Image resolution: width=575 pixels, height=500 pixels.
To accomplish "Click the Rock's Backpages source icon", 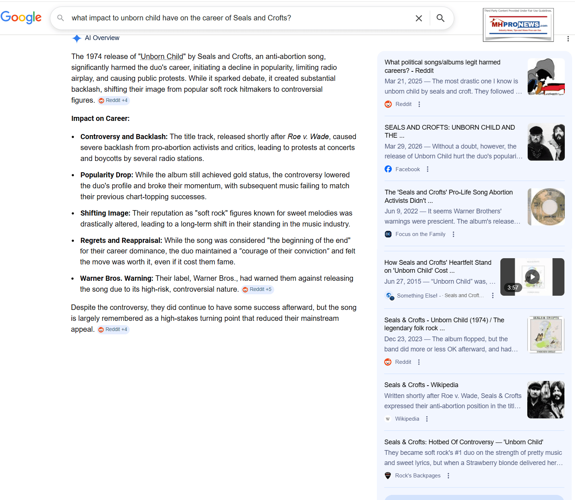I will 388,476.
